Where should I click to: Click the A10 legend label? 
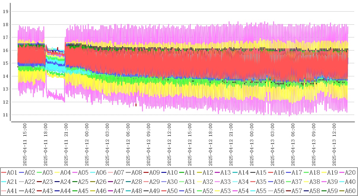[x=172, y=172]
